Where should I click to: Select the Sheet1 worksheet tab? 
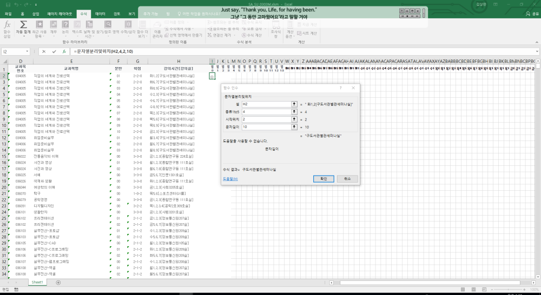coord(37,282)
